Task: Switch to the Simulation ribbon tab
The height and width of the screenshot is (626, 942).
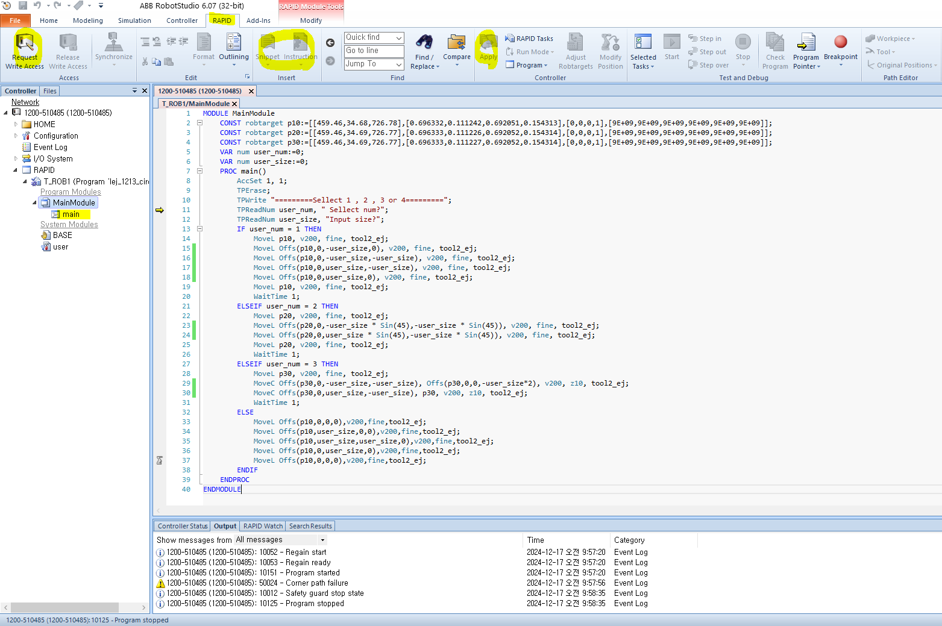Action: click(134, 20)
